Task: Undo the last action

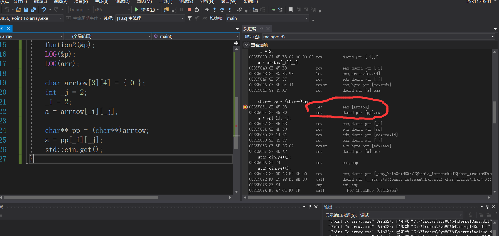Action: 44,9
